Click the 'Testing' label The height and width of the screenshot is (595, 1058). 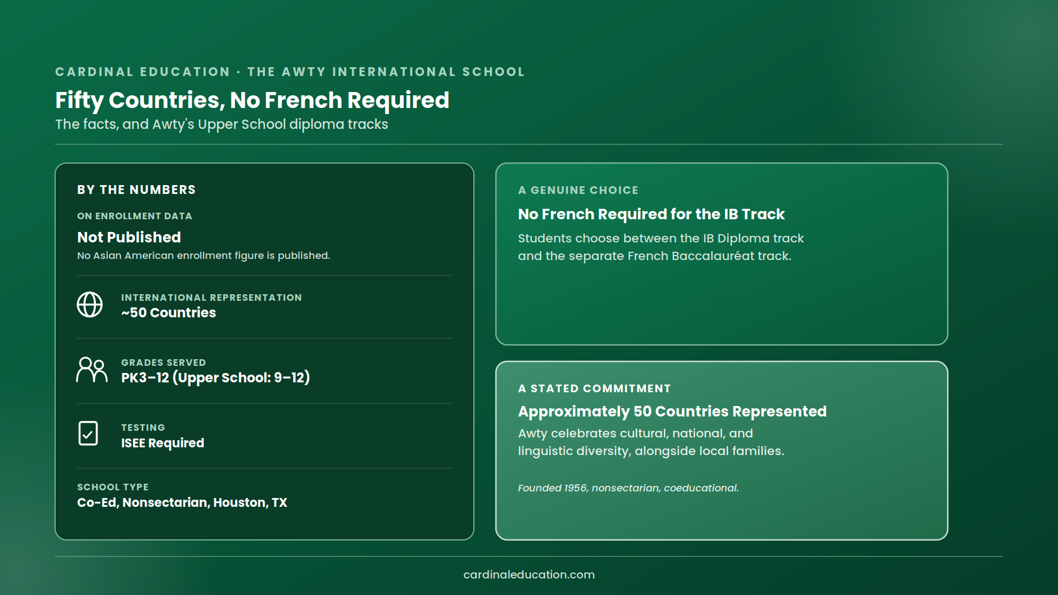click(143, 428)
